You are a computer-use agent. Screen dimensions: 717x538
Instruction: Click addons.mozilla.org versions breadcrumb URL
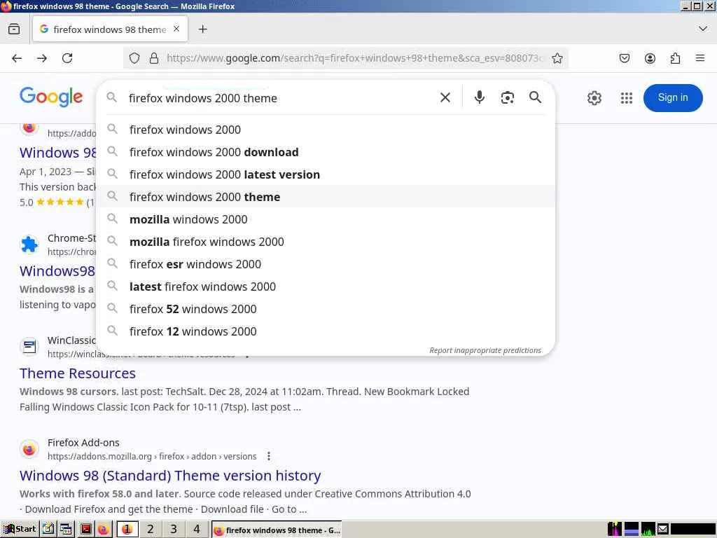(x=152, y=456)
